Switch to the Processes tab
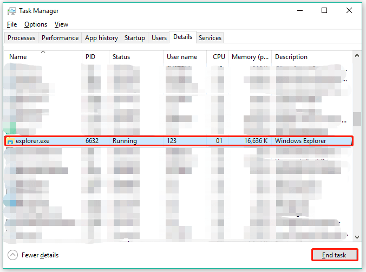 [21, 38]
